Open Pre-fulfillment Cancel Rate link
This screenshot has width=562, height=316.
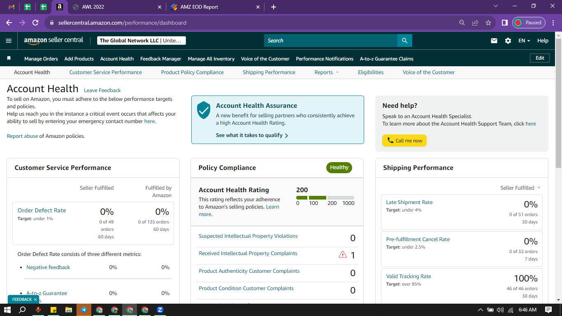[418, 239]
